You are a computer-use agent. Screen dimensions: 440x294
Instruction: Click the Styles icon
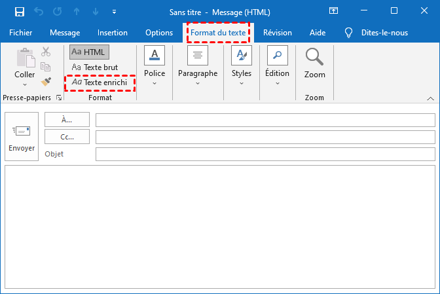pos(242,55)
